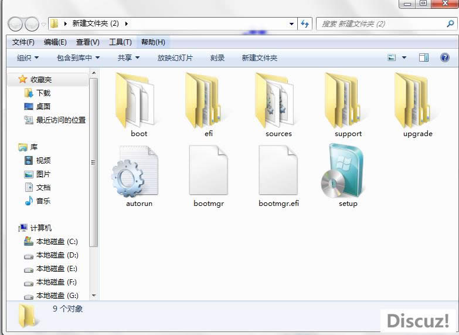
Task: Open the 视频 library
Action: click(x=37, y=160)
